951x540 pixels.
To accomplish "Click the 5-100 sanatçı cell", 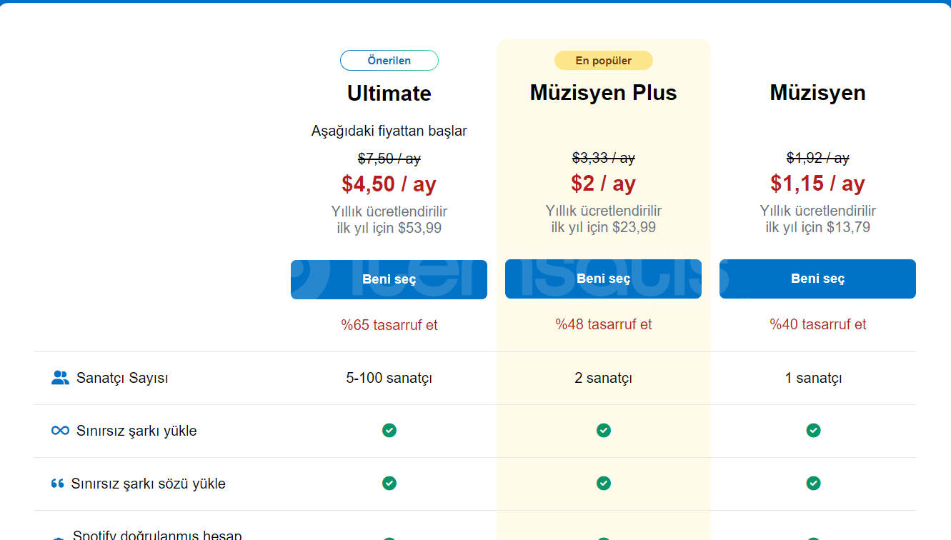I will 389,378.
